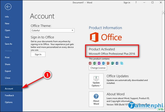Select Close in the sidebar

(x=8, y=78)
